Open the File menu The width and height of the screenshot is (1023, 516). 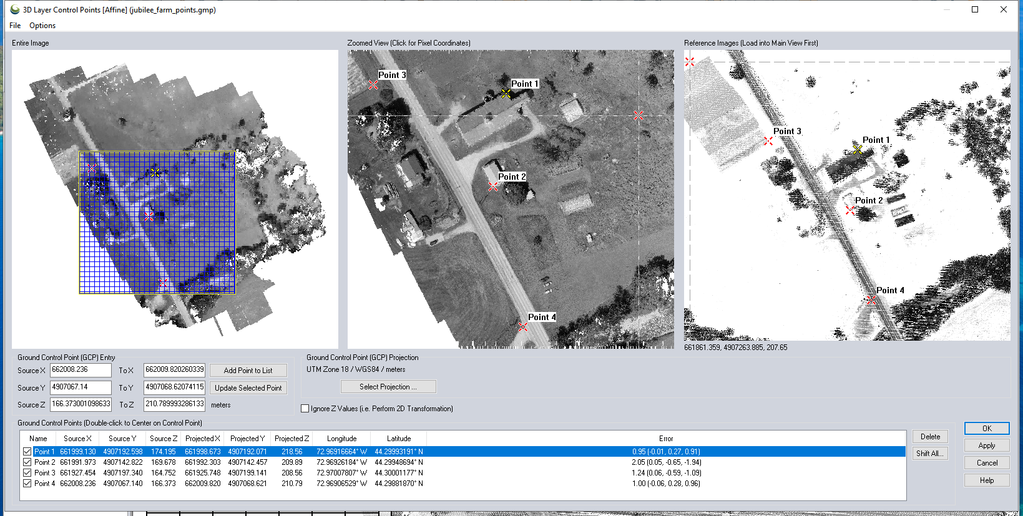(15, 26)
